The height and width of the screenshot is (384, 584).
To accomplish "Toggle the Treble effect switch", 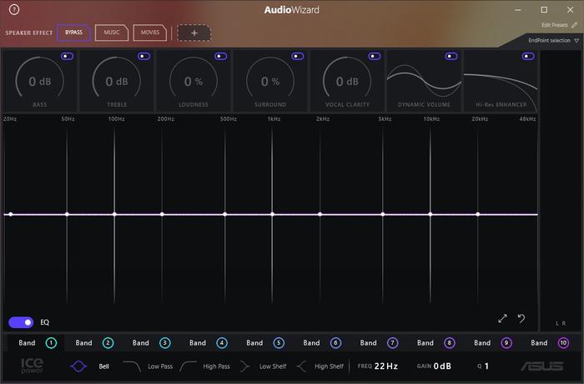I will [143, 56].
